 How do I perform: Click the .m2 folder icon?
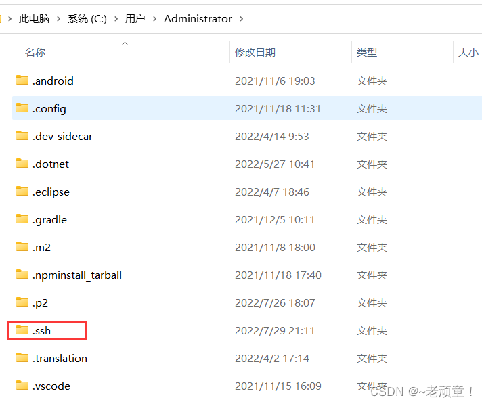[22, 246]
